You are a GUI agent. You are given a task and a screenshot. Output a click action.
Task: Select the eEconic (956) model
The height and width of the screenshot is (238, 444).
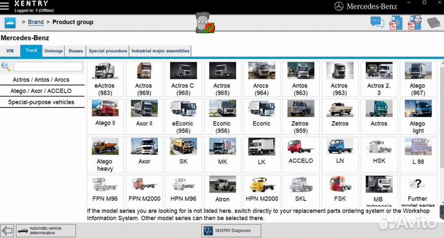pos(183,117)
